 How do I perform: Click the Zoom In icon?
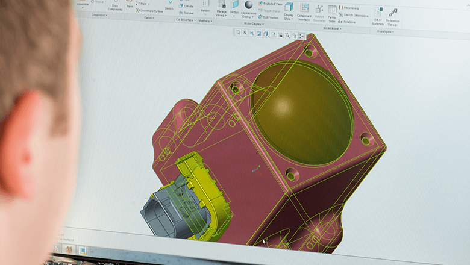245,33
